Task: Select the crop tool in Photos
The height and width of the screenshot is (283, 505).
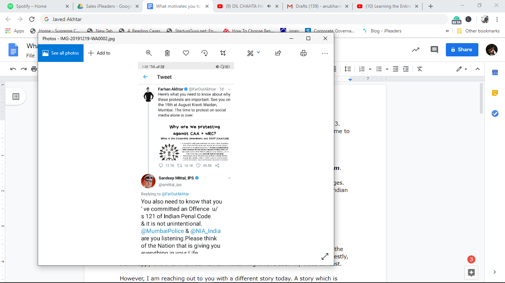Action: pyautogui.click(x=223, y=53)
